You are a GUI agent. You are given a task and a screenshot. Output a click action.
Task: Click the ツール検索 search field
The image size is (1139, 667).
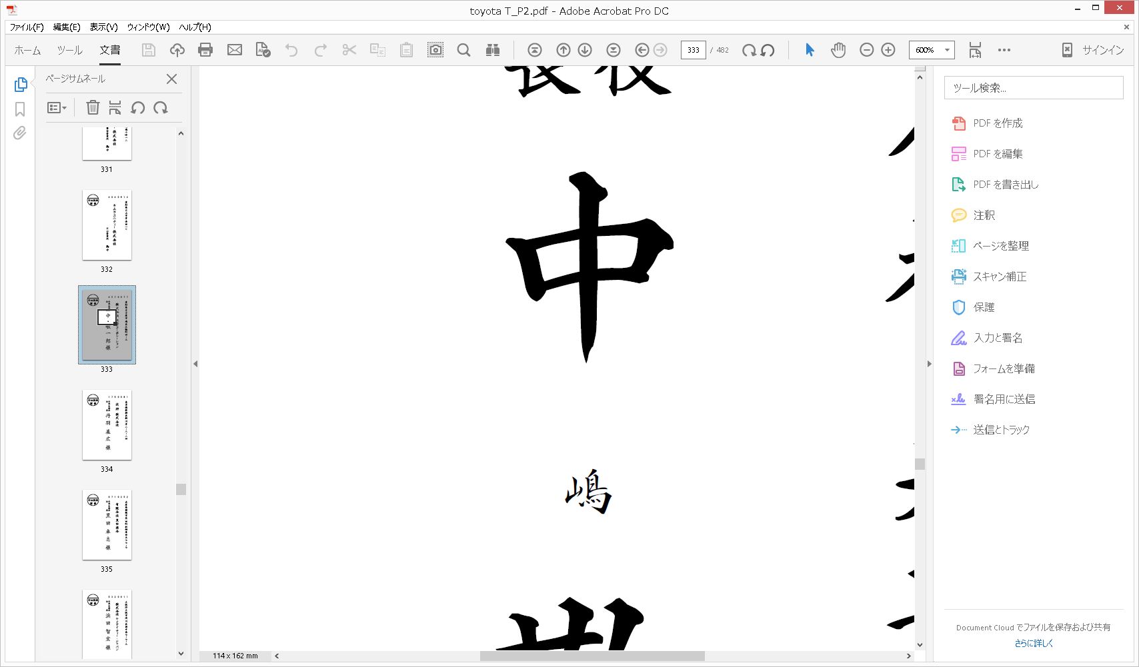(1034, 88)
